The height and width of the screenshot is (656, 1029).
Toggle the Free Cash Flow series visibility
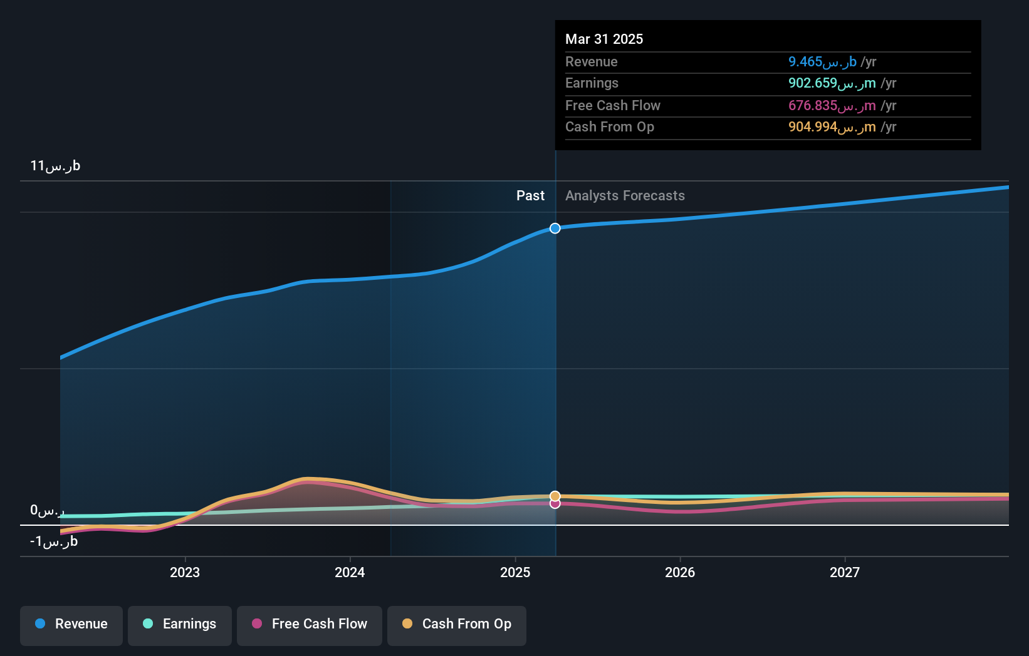[309, 625]
